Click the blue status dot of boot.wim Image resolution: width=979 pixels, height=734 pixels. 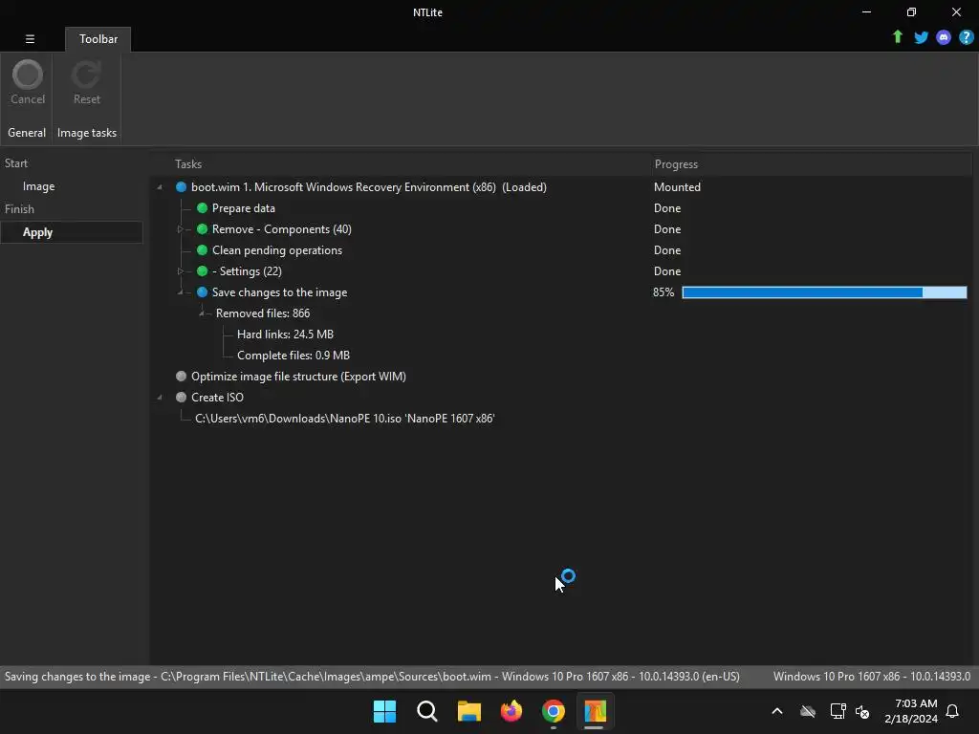[181, 187]
